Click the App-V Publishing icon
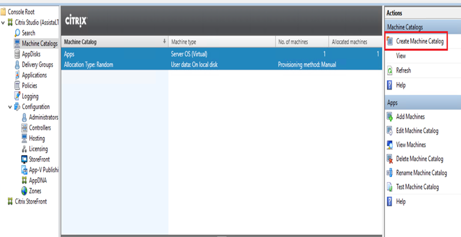Screen dimensions: 461x237 25,170
